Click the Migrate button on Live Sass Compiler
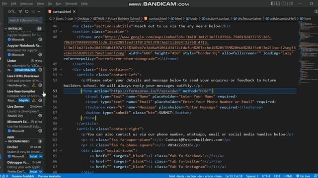 24,100
